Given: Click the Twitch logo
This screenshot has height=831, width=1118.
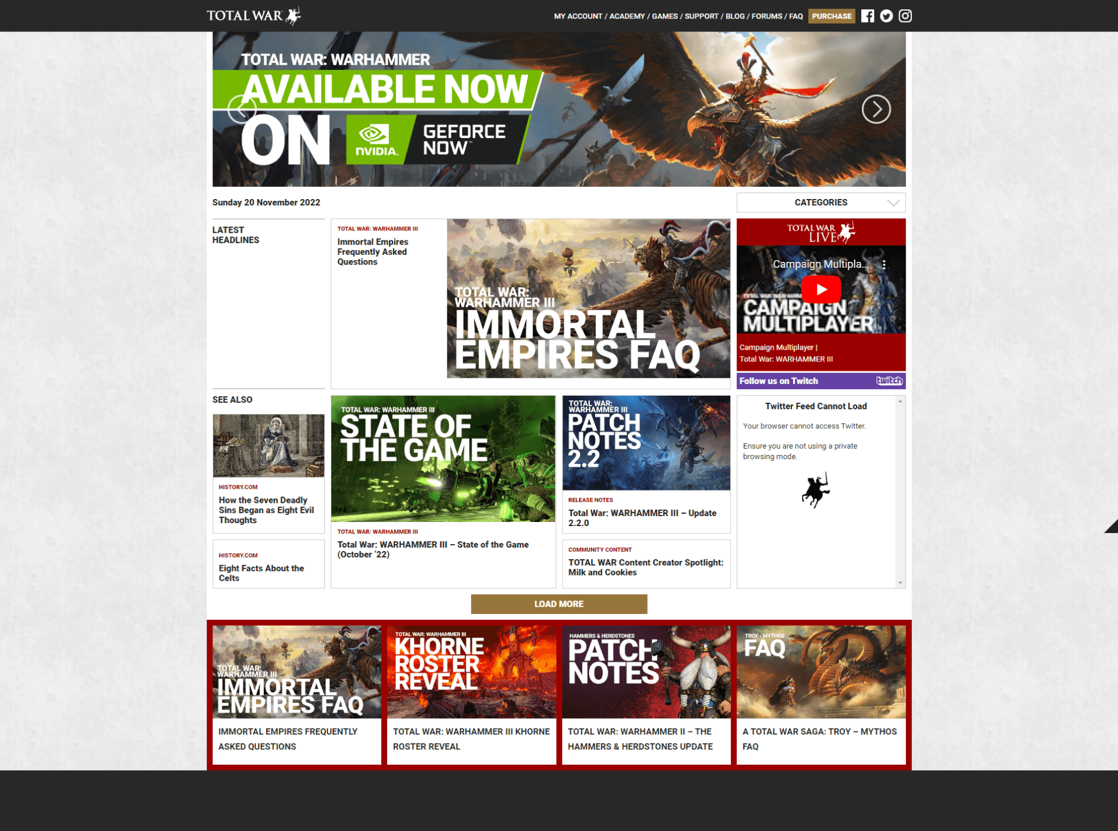Looking at the screenshot, I should point(889,381).
